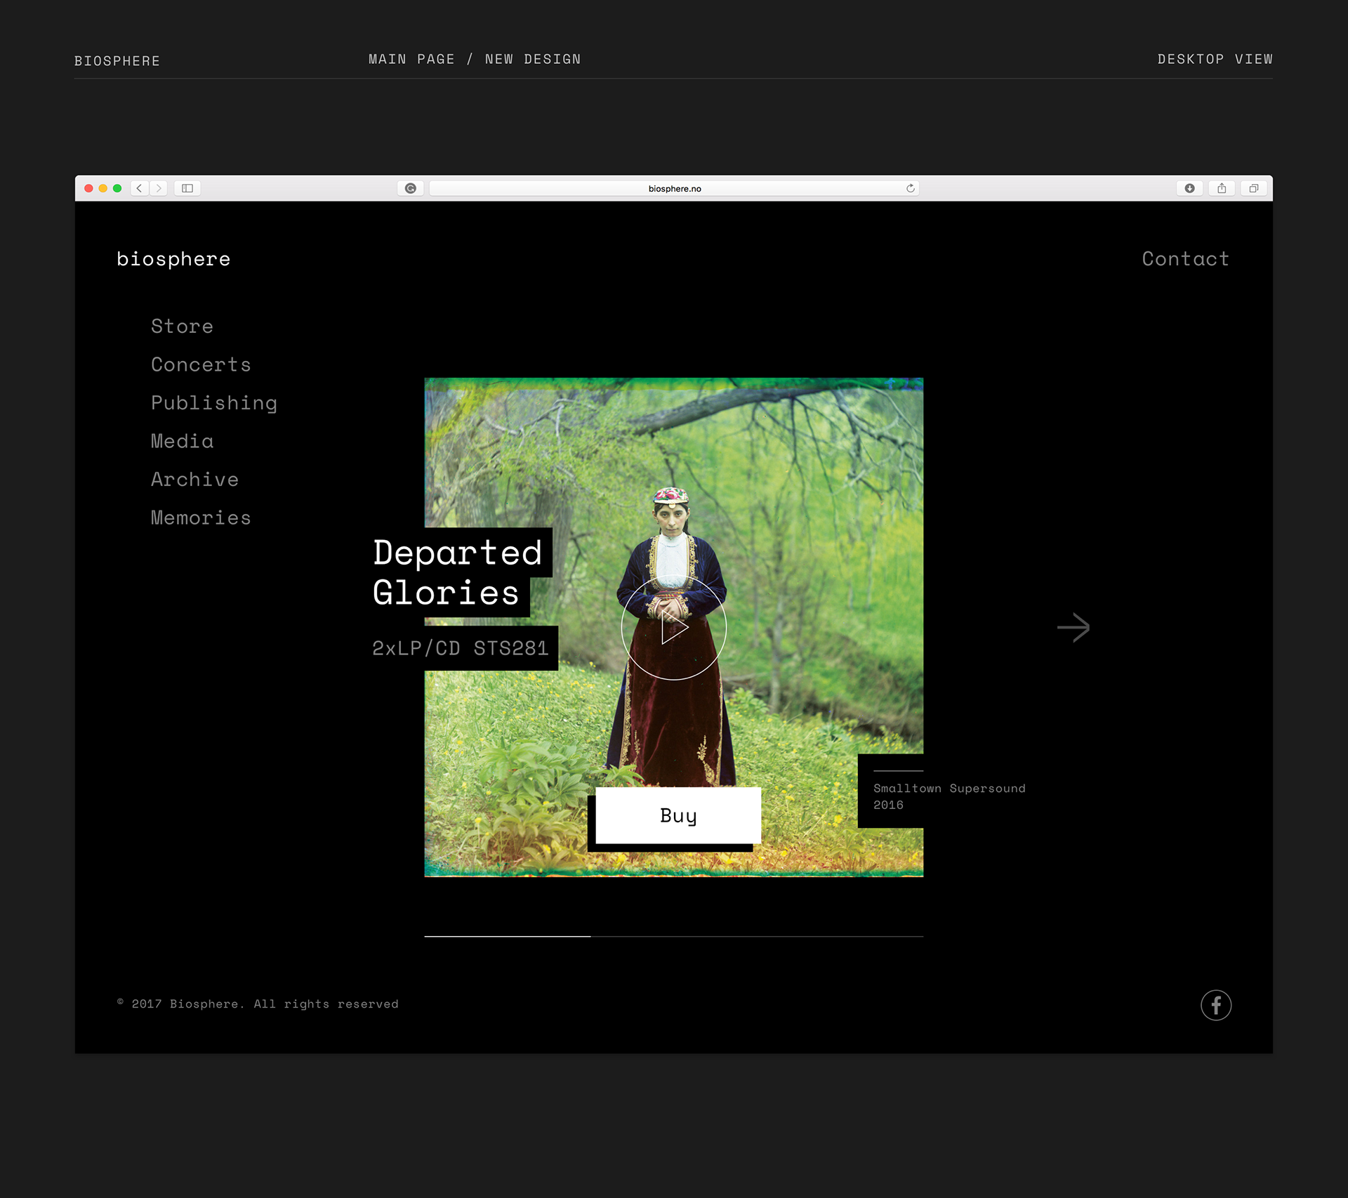Click the copyright 2017 Biosphere text
1348x1198 pixels.
pyautogui.click(x=258, y=1004)
